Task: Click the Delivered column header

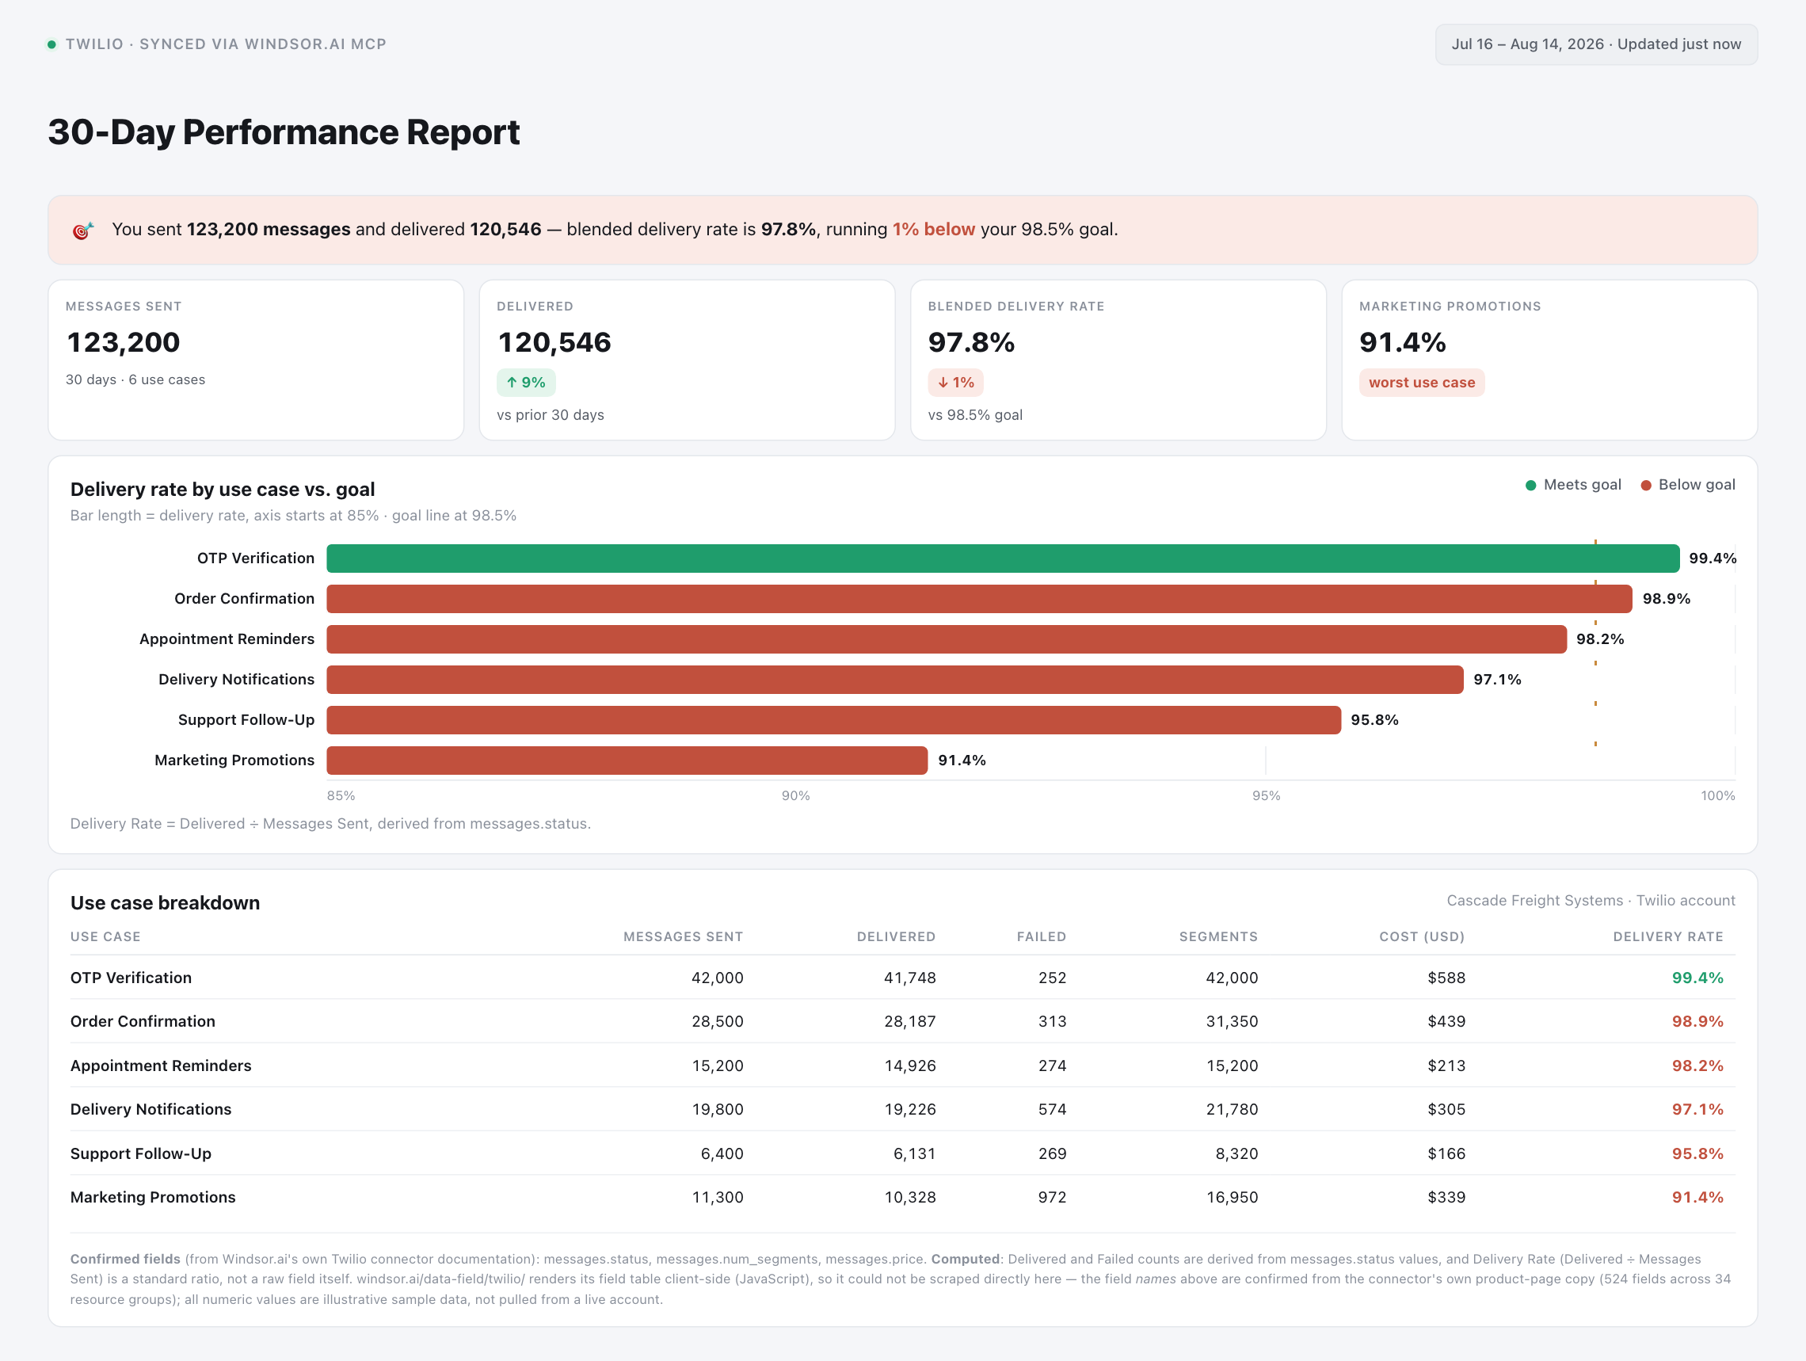Action: point(896,936)
